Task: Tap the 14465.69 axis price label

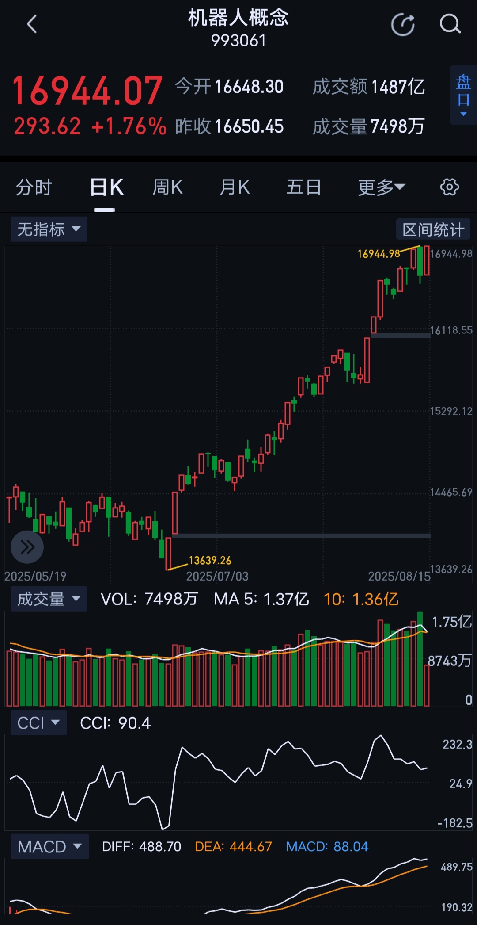Action: (451, 492)
